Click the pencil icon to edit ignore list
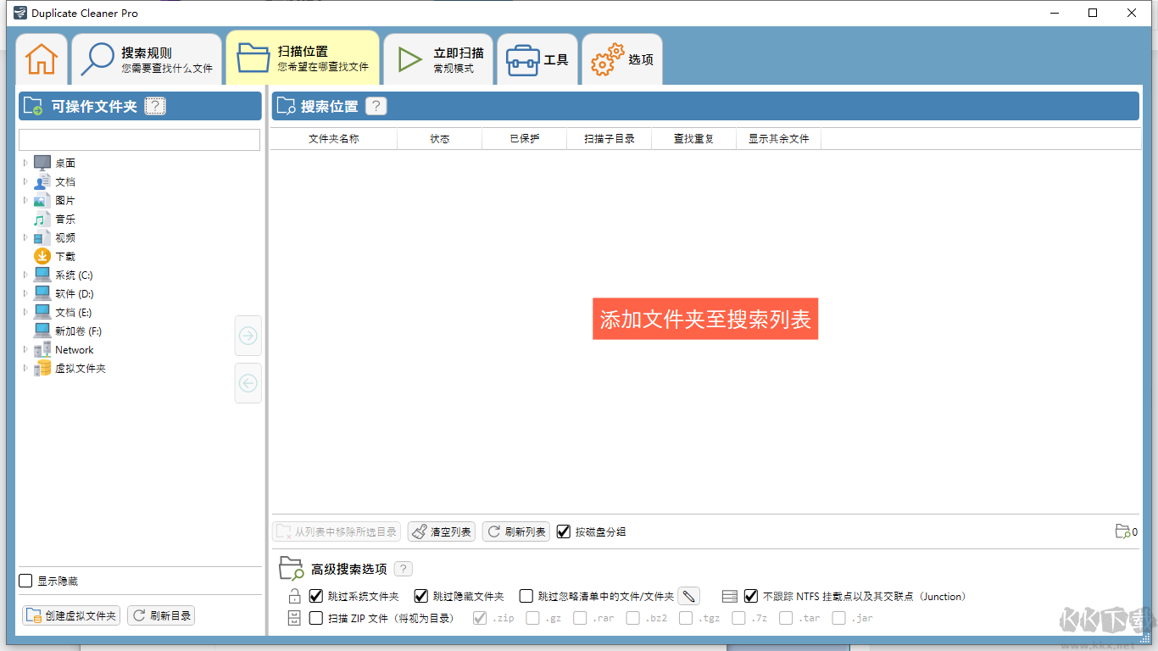Viewport: 1158px width, 651px height. pos(688,596)
